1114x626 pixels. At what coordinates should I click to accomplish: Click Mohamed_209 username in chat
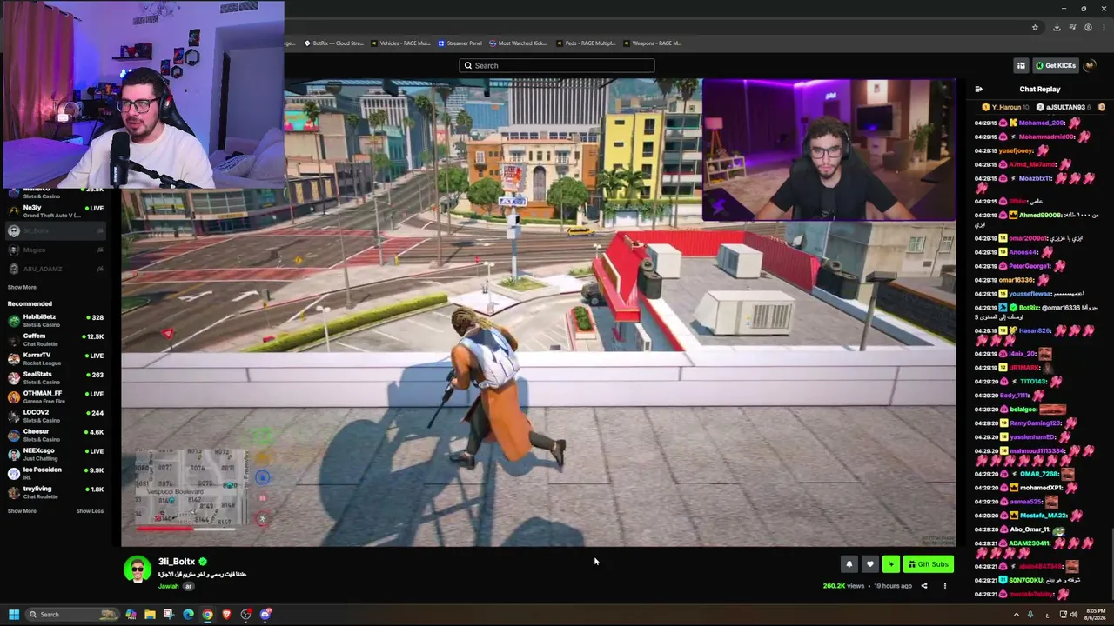(1041, 123)
